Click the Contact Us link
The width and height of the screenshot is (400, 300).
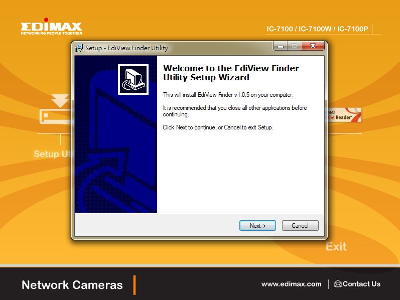pyautogui.click(x=361, y=284)
